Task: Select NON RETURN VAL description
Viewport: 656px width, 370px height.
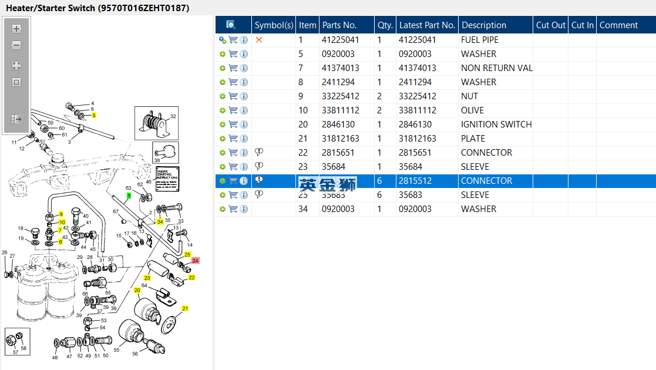Action: pos(497,68)
